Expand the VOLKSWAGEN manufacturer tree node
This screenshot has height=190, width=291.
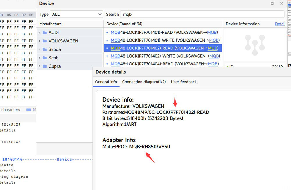pyautogui.click(x=40, y=41)
